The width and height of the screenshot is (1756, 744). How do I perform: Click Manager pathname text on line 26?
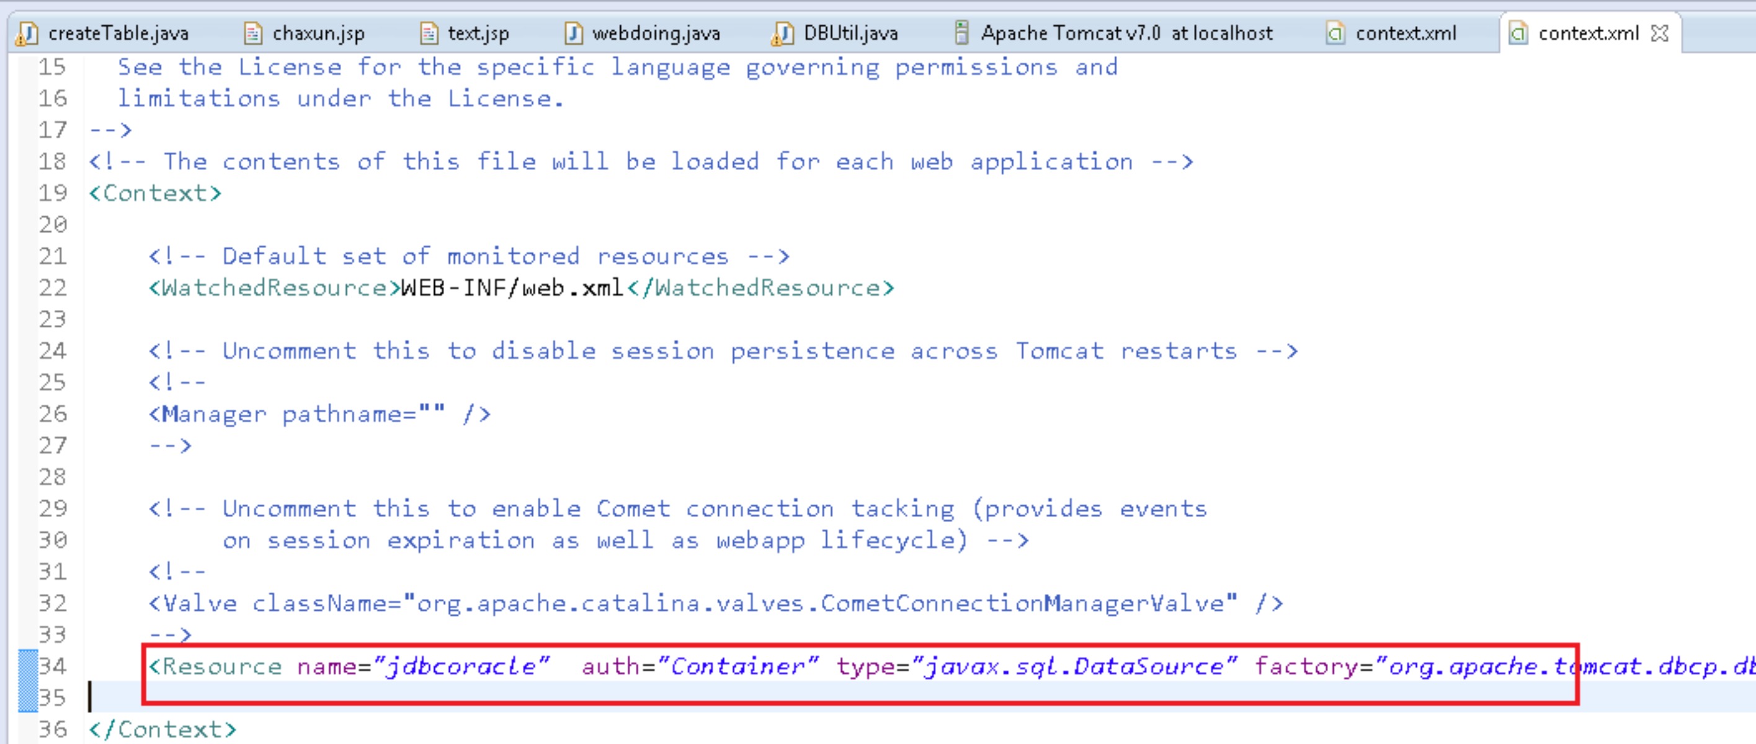[319, 414]
